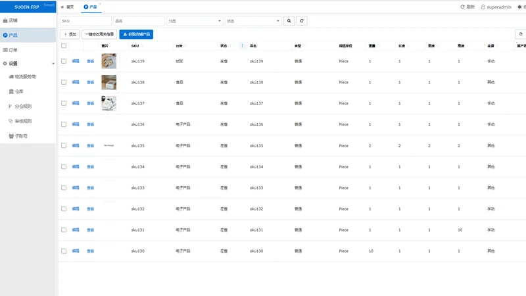Click 编辑 edit link for sku135
526x296 pixels.
(76, 145)
